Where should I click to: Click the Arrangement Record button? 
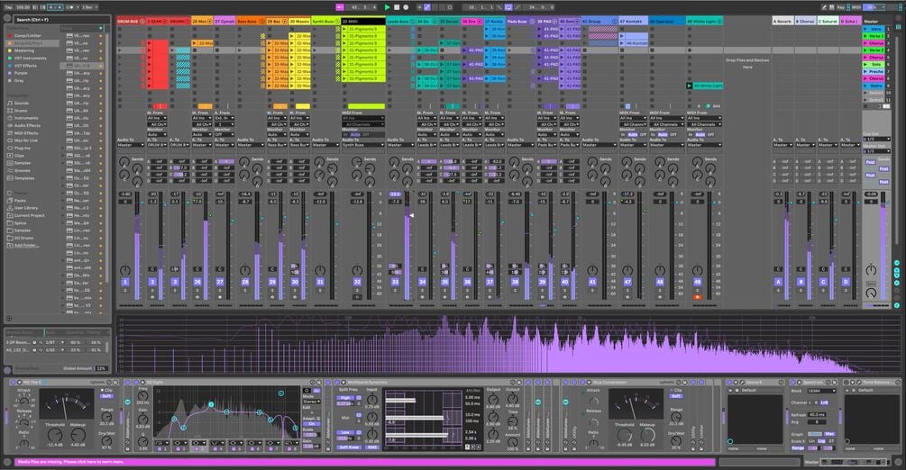(406, 7)
